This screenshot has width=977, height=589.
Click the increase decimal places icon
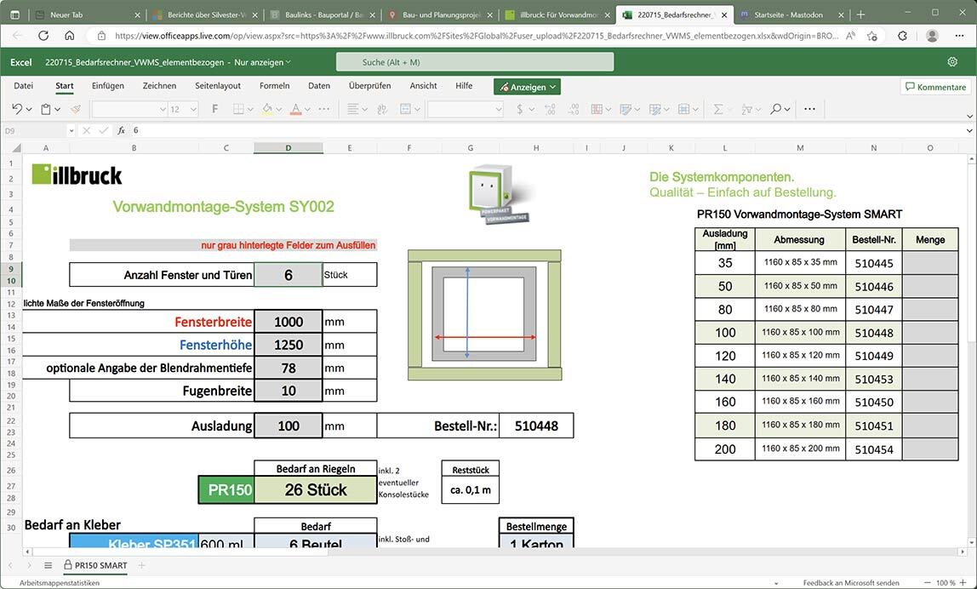tap(550, 109)
